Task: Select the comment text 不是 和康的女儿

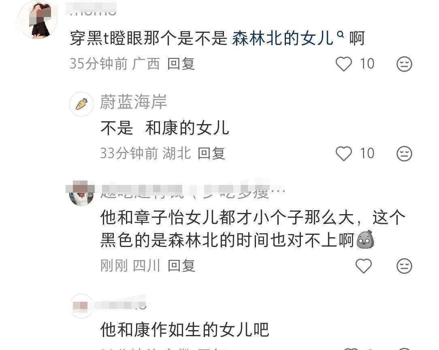Action: (x=165, y=128)
